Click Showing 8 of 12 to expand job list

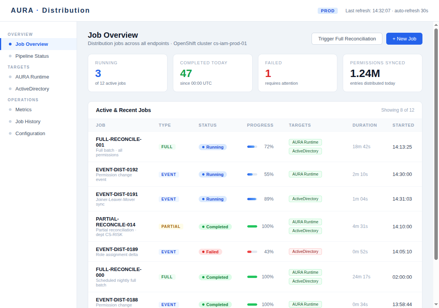(398, 110)
